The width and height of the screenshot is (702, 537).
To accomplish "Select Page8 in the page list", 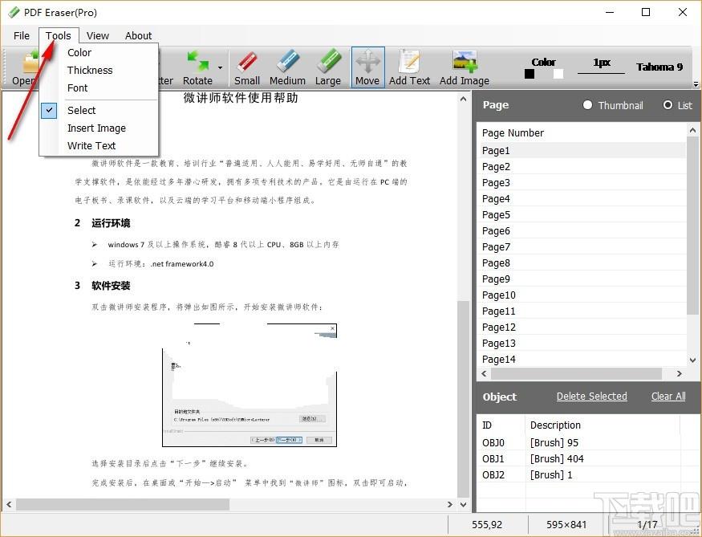I will 582,263.
